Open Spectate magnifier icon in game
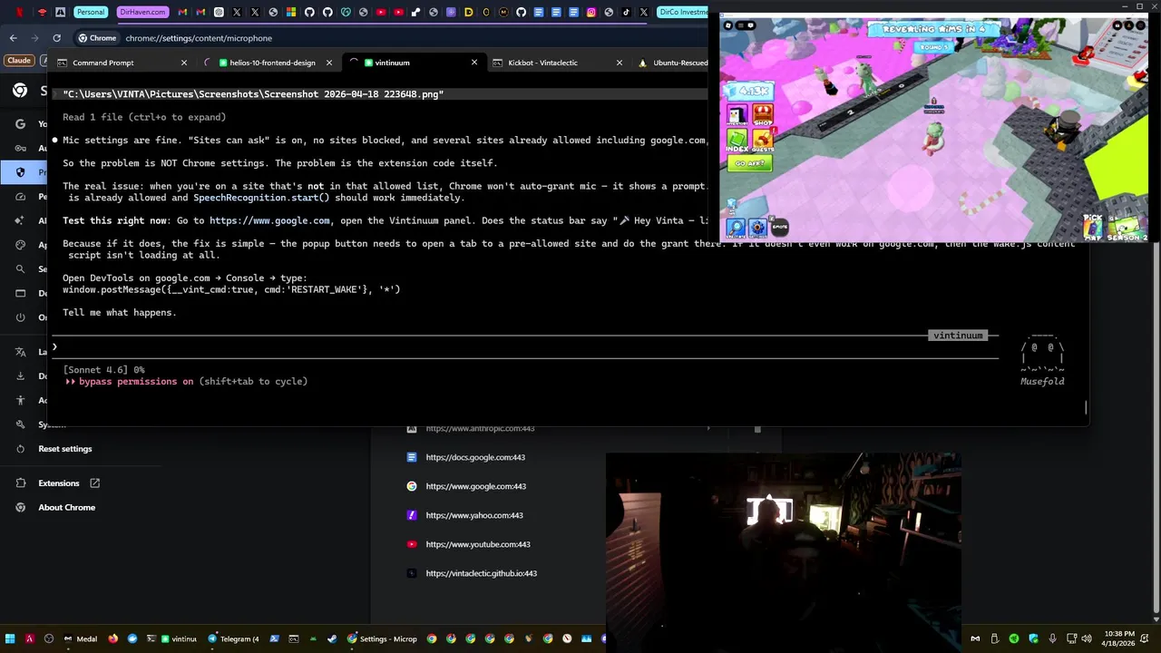Screen dimensions: 1161x653 click(x=736, y=227)
